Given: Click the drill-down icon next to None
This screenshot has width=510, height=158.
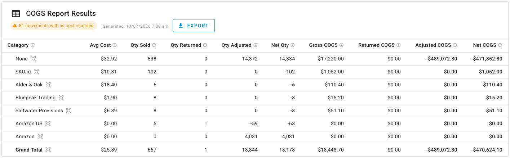Looking at the screenshot, I should [34, 59].
